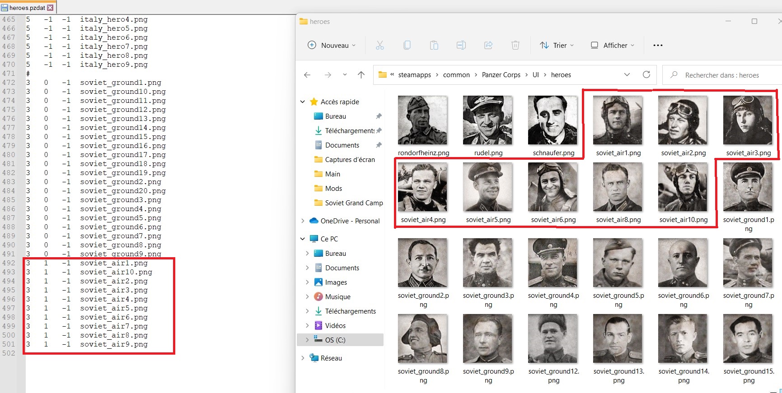Select soviet_ground1.png thumbnail
The height and width of the screenshot is (393, 782).
tap(748, 187)
